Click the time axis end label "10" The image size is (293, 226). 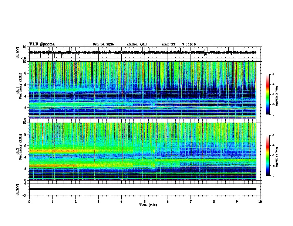point(260,202)
